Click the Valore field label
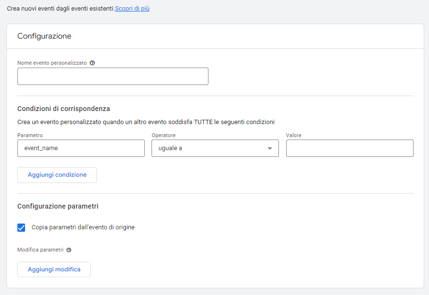Screen dimensions: 429x295 pos(293,136)
